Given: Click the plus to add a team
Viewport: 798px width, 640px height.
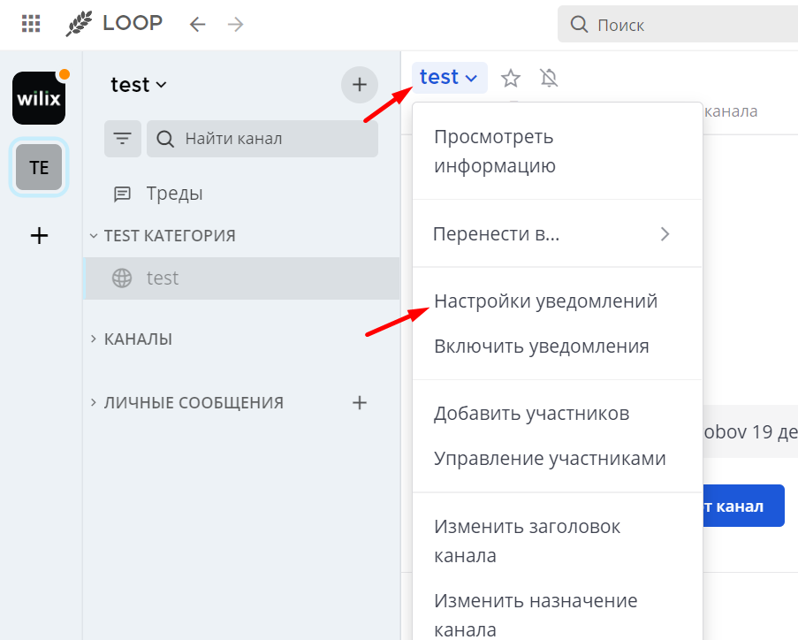Looking at the screenshot, I should tap(38, 235).
